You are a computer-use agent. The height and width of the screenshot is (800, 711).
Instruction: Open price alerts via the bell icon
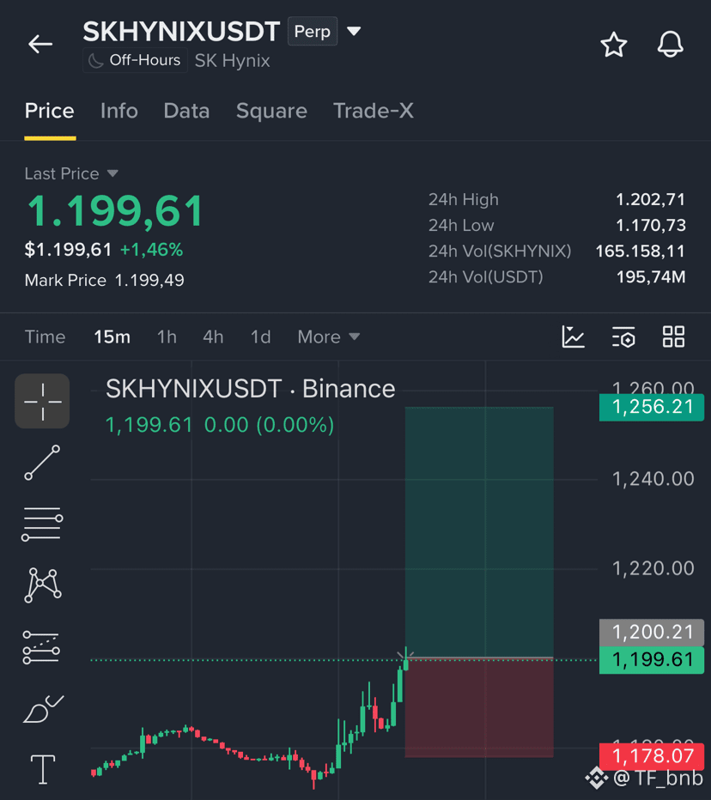point(670,45)
